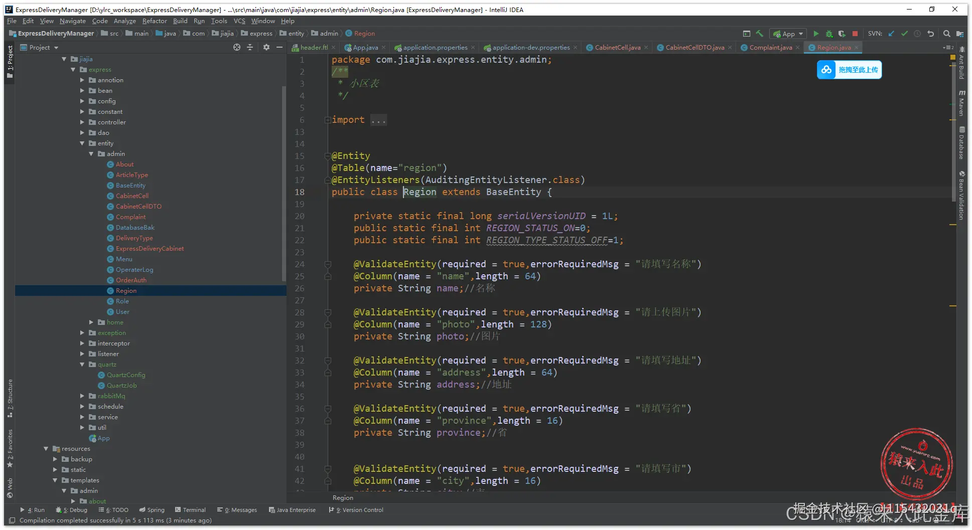Expand the controller folder in project tree

coord(82,122)
